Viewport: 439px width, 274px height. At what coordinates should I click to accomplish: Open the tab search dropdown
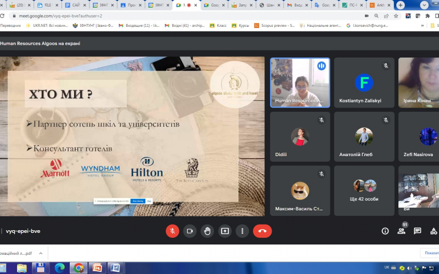pos(424,5)
